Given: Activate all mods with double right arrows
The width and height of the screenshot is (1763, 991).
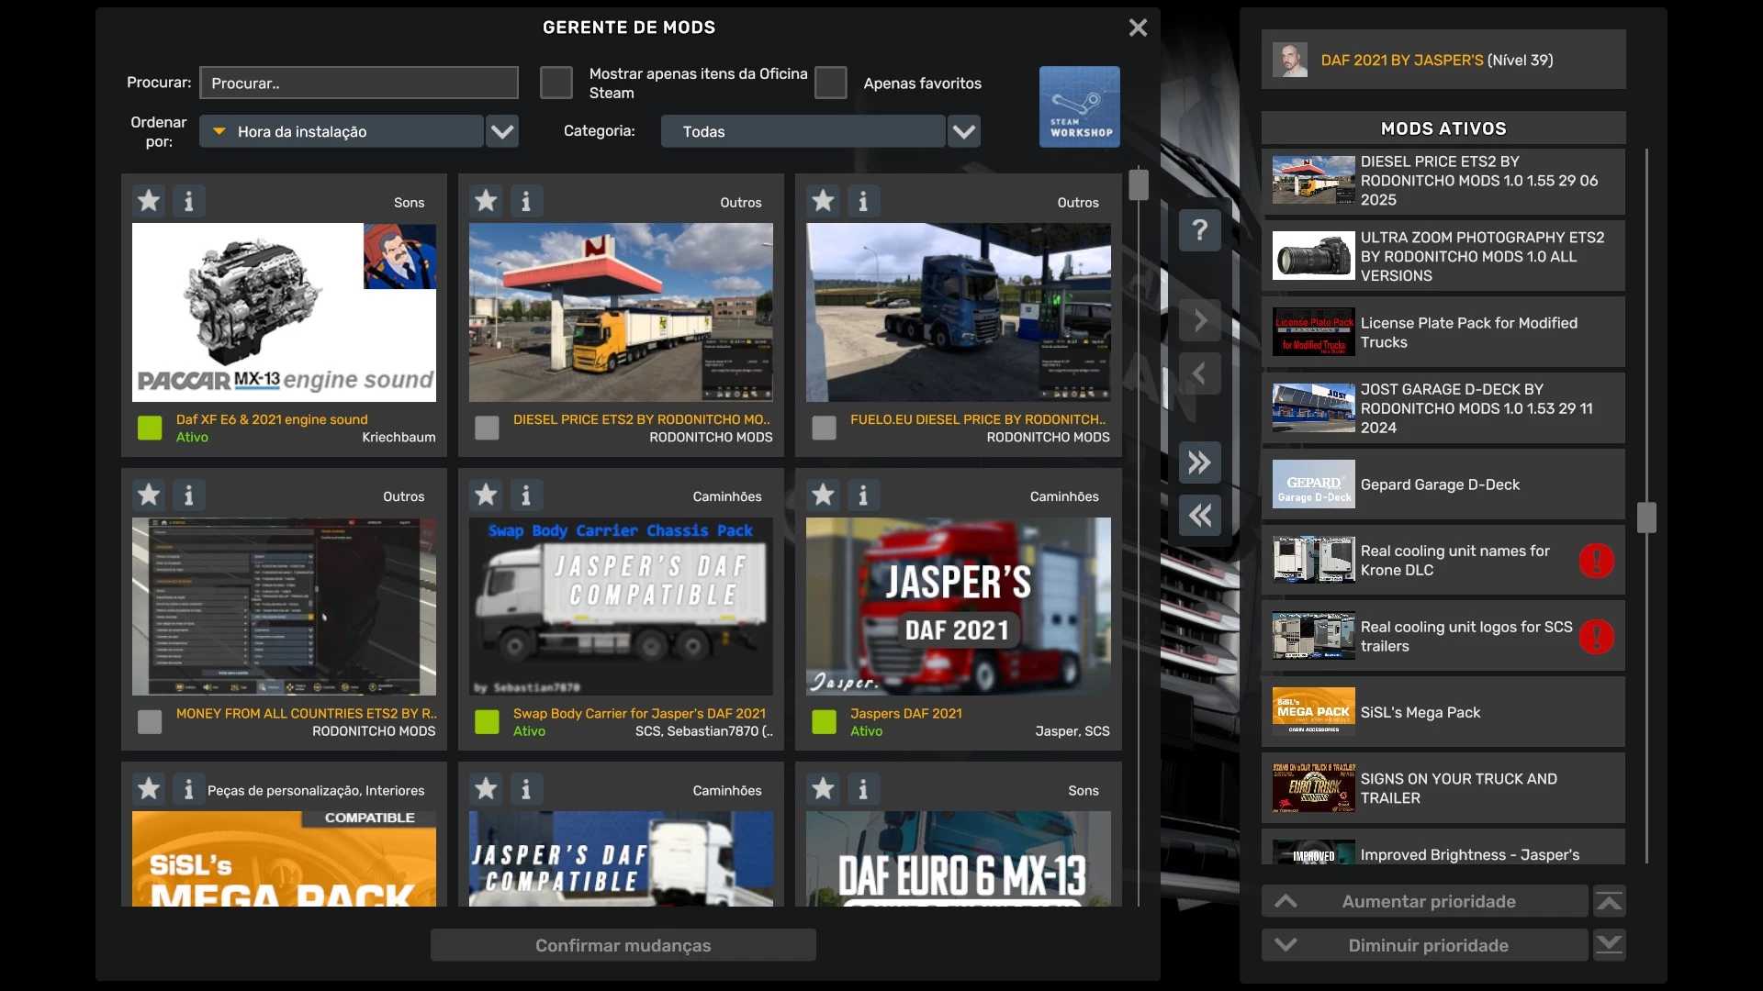Looking at the screenshot, I should click(x=1199, y=462).
